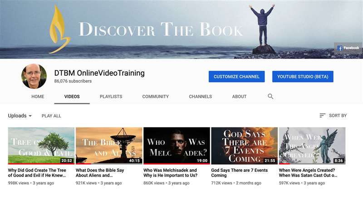Expand the Uploads dropdown
The image size is (363, 204).
point(20,116)
